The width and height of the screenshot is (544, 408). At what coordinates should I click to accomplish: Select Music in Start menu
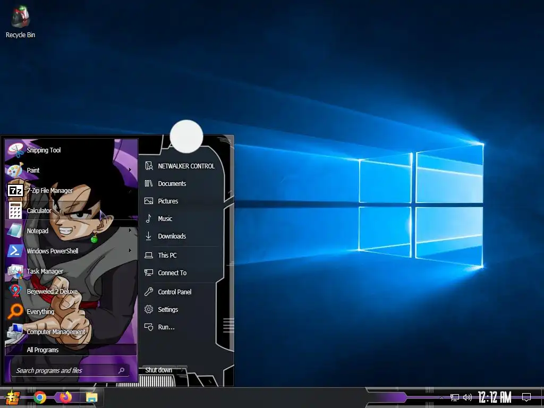(165, 218)
